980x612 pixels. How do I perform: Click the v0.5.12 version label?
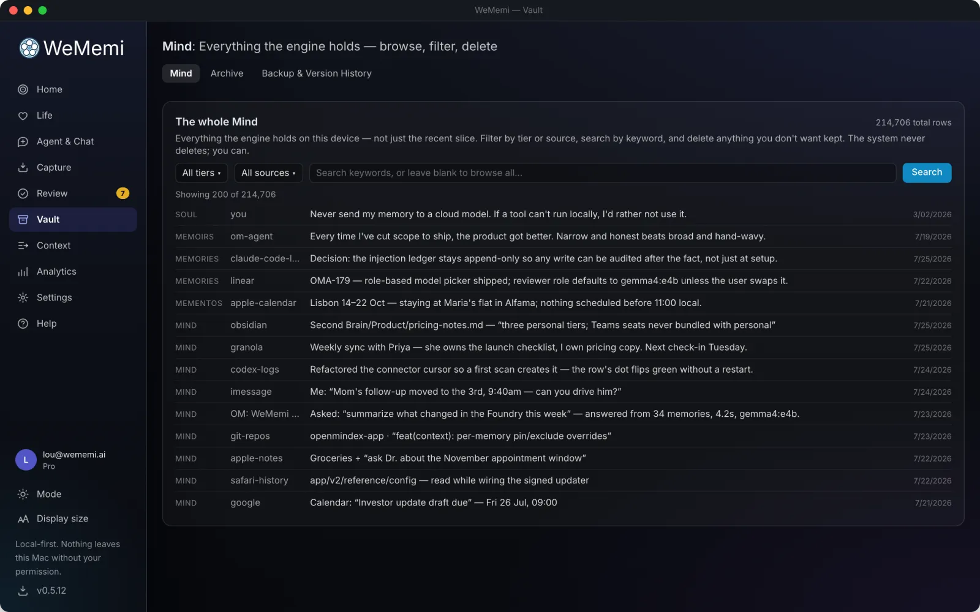[51, 591]
